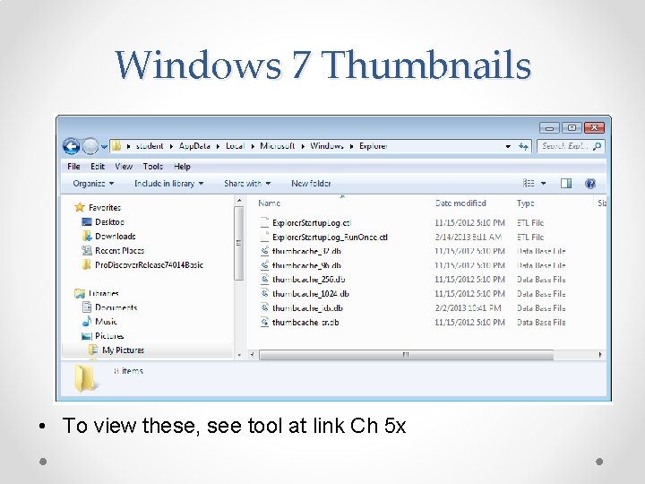Select 'AppData' in the address path
Viewport: 645px width, 484px height.
[194, 146]
